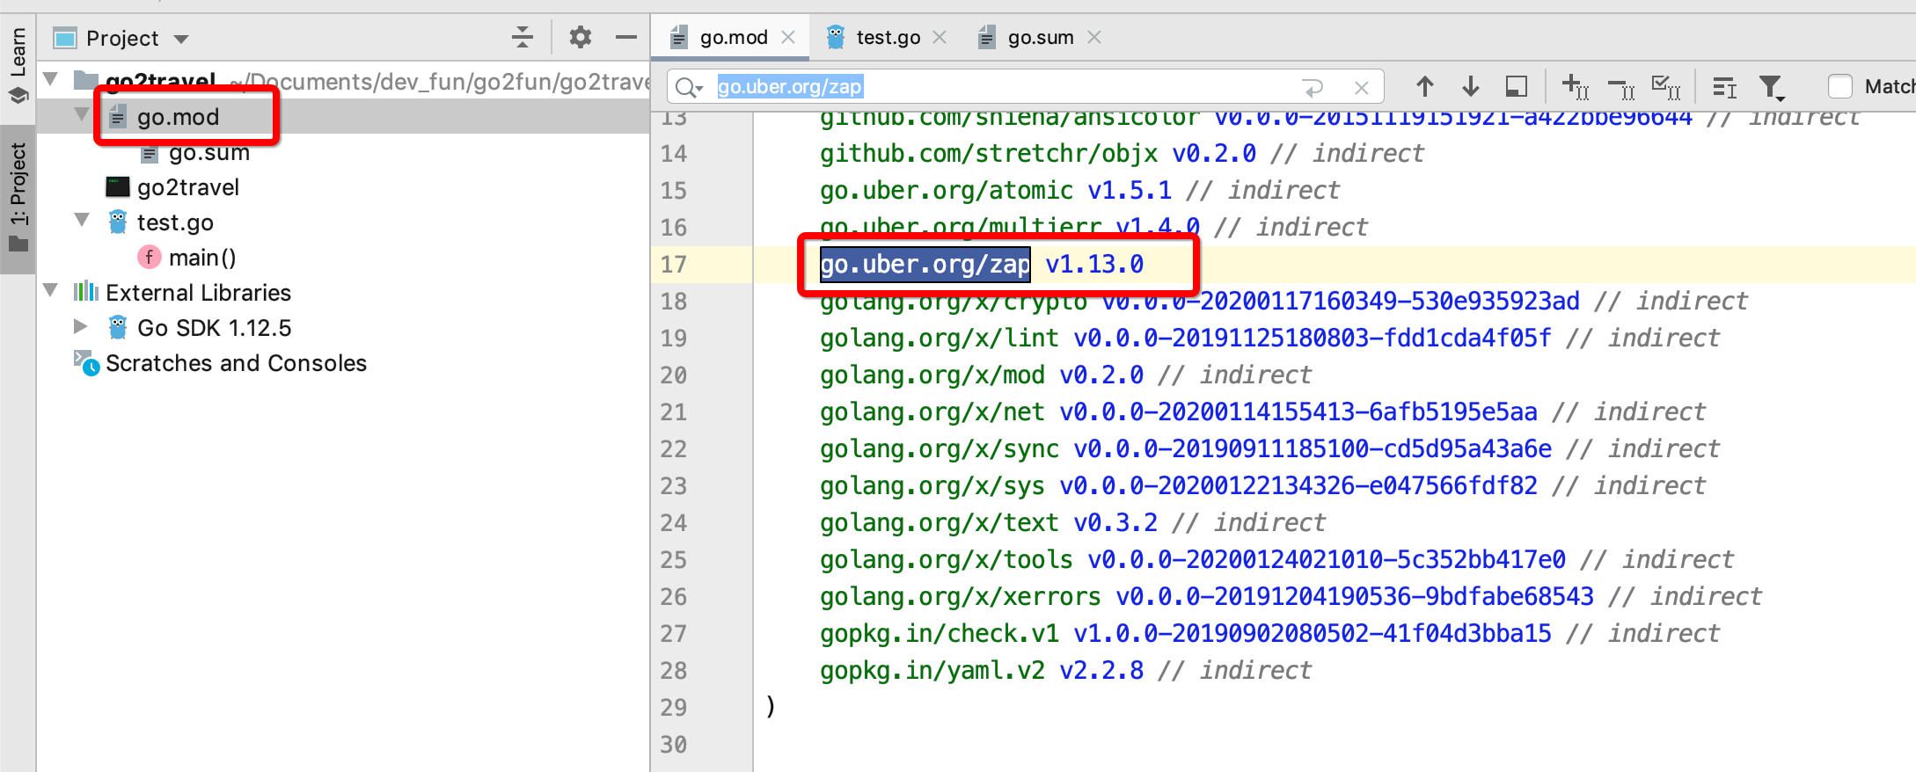
Task: Close the test.go editor tab
Action: [940, 37]
